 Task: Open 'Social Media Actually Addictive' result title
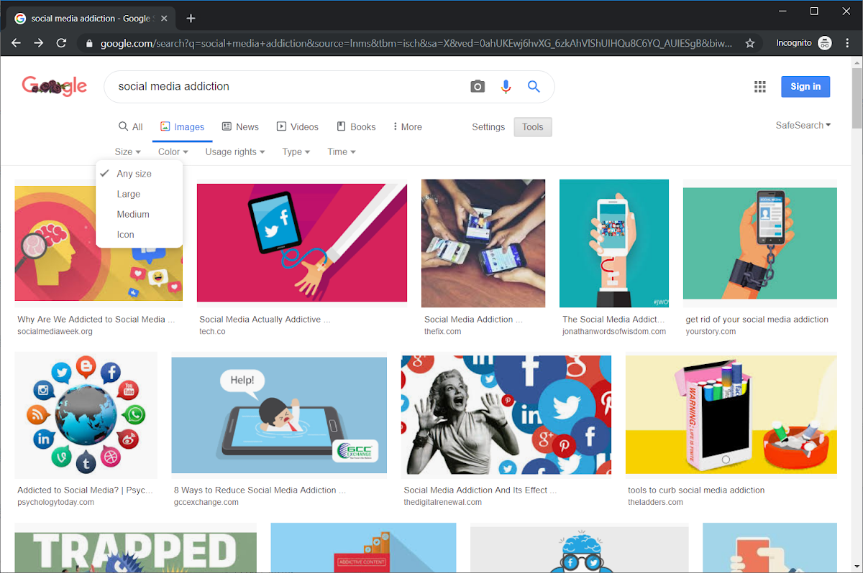pyautogui.click(x=265, y=320)
